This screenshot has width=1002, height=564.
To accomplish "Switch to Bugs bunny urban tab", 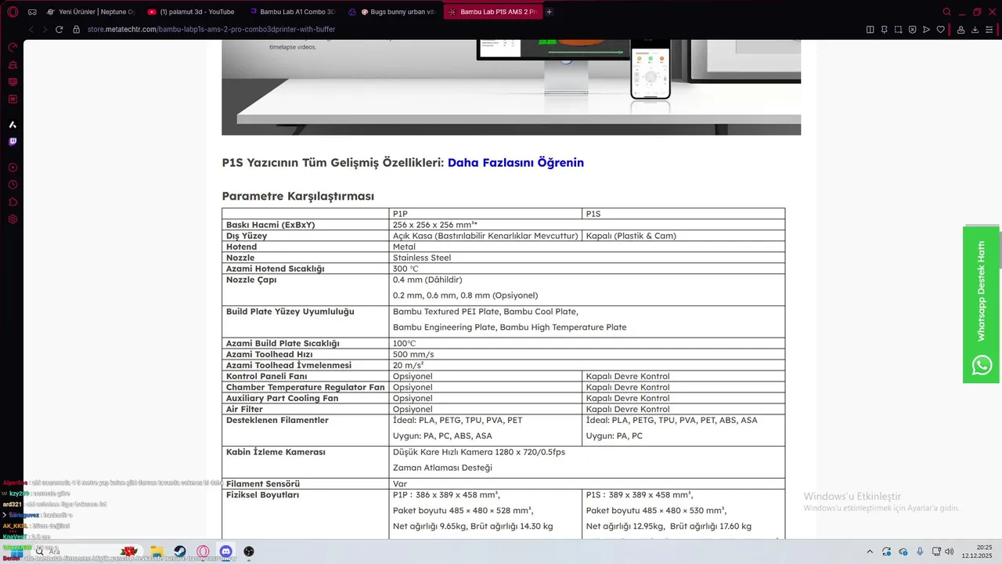I will (x=393, y=12).
